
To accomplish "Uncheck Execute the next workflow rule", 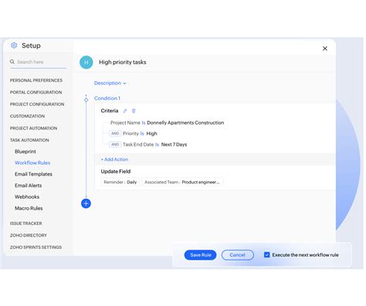I will (x=267, y=254).
